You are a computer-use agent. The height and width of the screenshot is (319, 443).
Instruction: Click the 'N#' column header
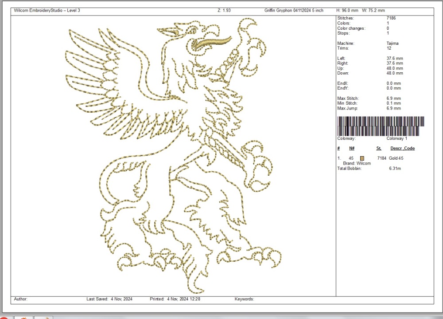point(352,148)
